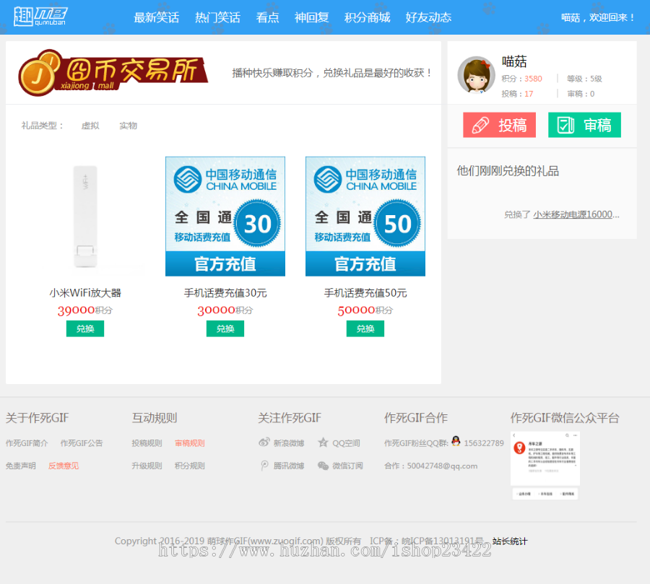
Task: Click the qumuban site logo
Action: point(40,17)
